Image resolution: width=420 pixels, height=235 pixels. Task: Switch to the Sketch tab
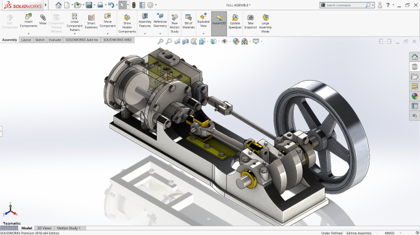(40, 40)
